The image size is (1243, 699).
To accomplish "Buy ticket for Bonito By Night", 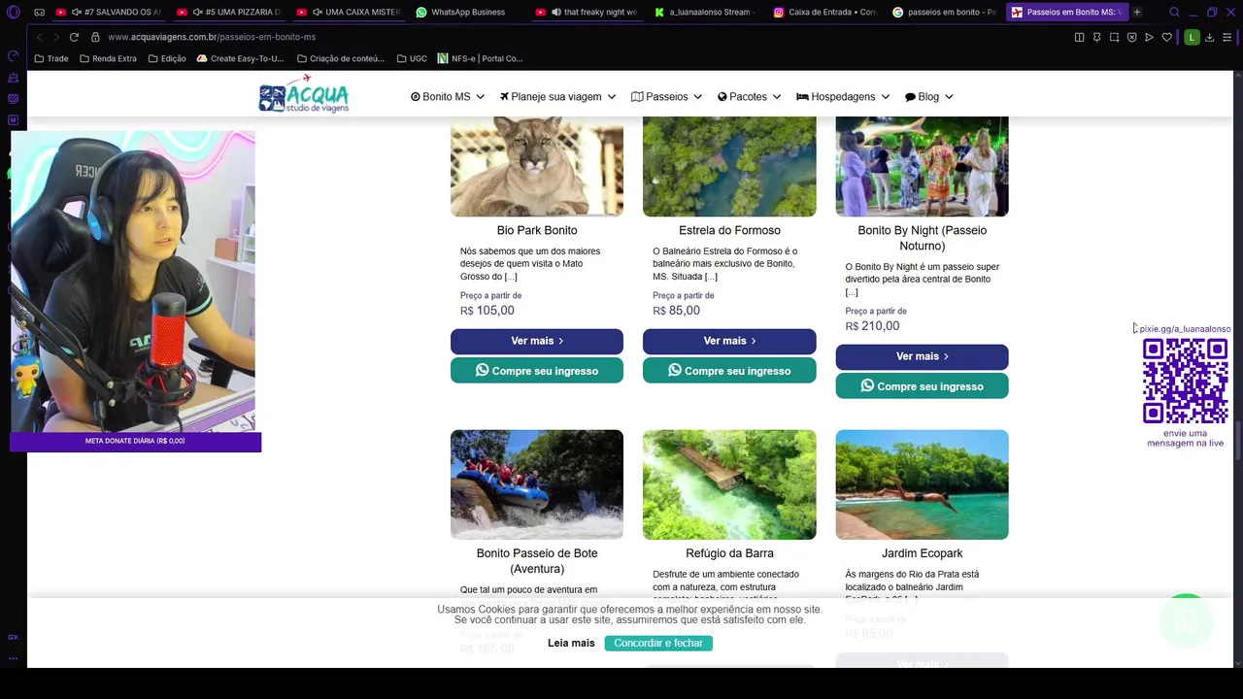I will (922, 385).
